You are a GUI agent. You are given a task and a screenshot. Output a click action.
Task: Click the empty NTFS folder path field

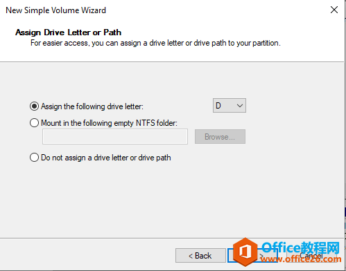(115, 137)
